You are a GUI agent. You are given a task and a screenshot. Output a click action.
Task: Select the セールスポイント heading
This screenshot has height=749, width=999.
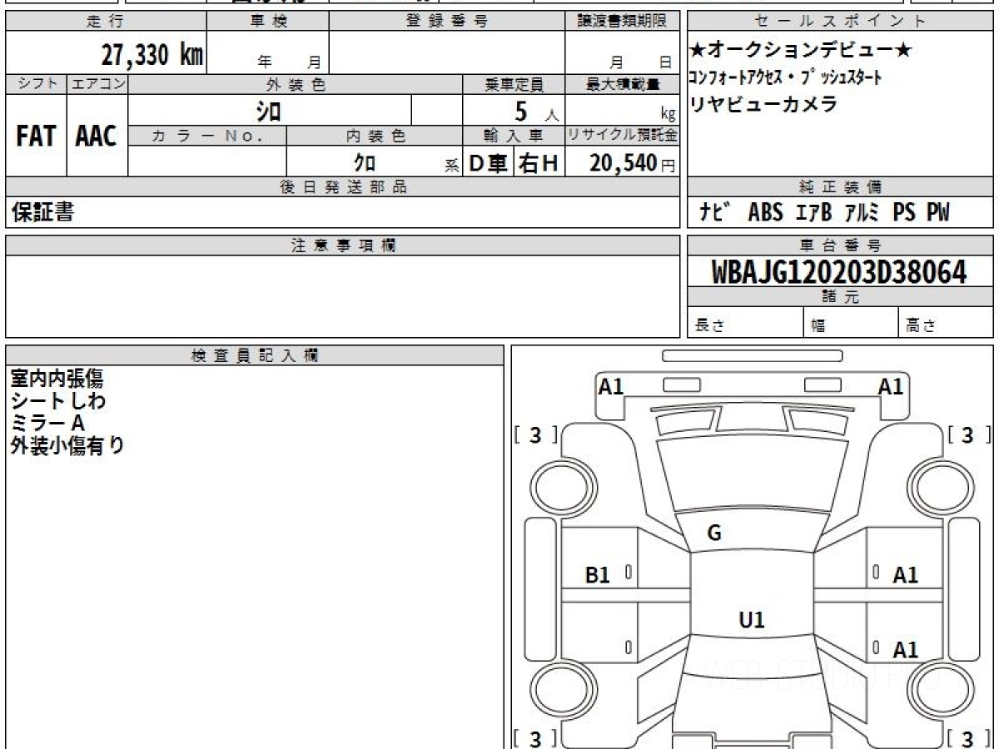(840, 22)
